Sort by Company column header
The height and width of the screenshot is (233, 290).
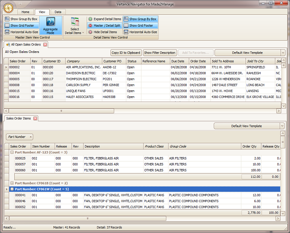point(83,61)
